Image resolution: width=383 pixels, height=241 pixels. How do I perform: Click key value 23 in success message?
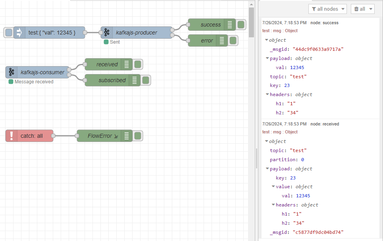(x=287, y=85)
